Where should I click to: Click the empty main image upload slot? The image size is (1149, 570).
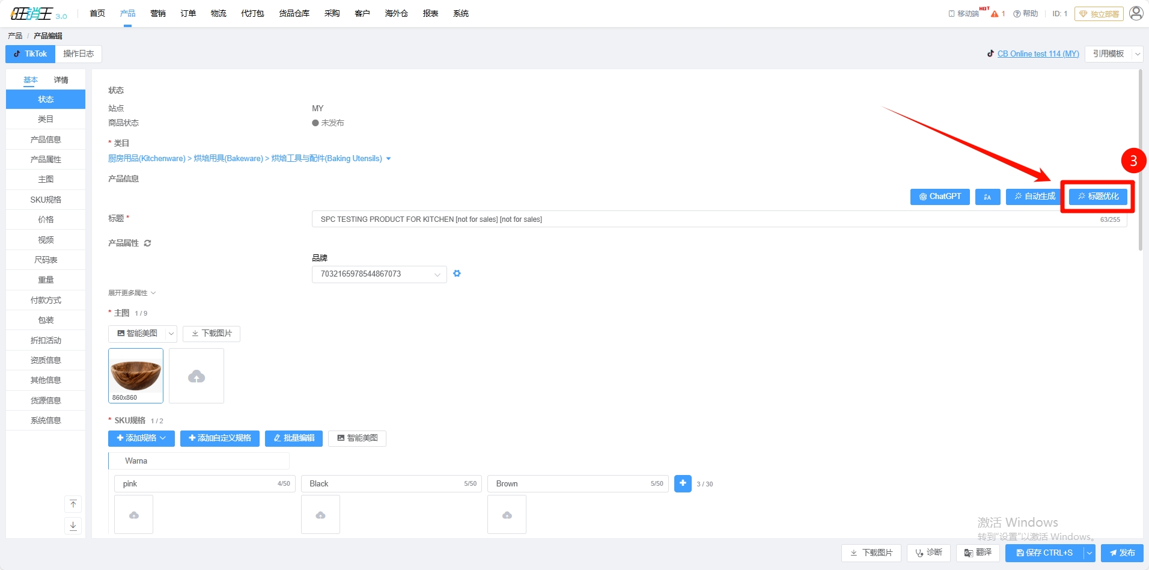tap(197, 376)
